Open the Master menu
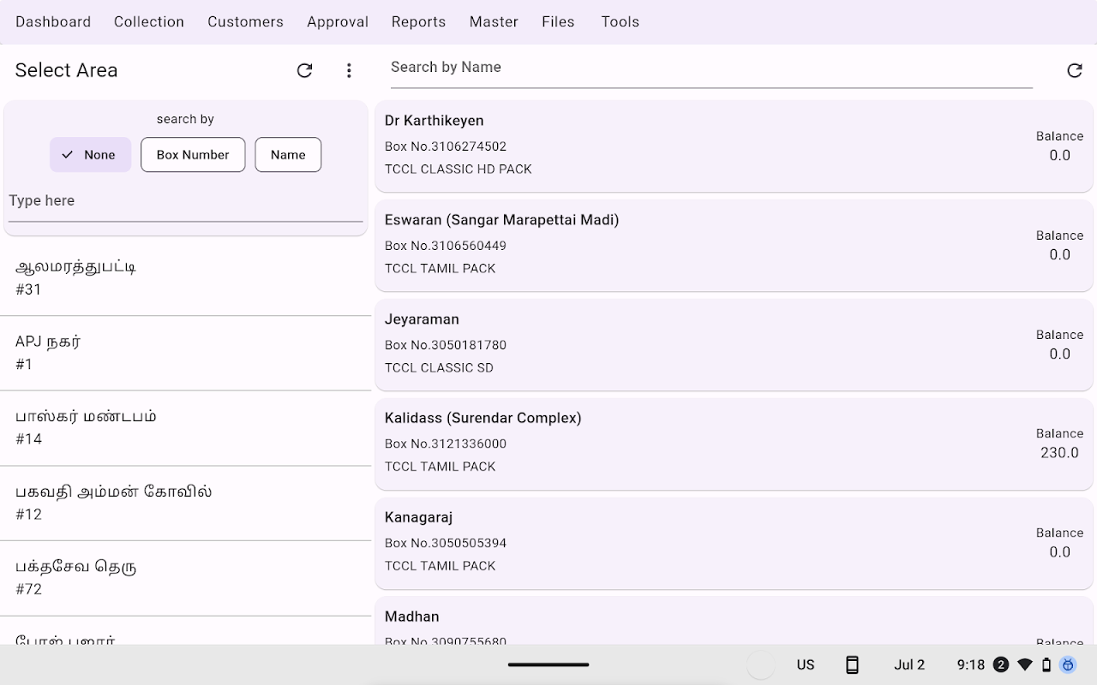Image resolution: width=1097 pixels, height=685 pixels. [x=494, y=21]
